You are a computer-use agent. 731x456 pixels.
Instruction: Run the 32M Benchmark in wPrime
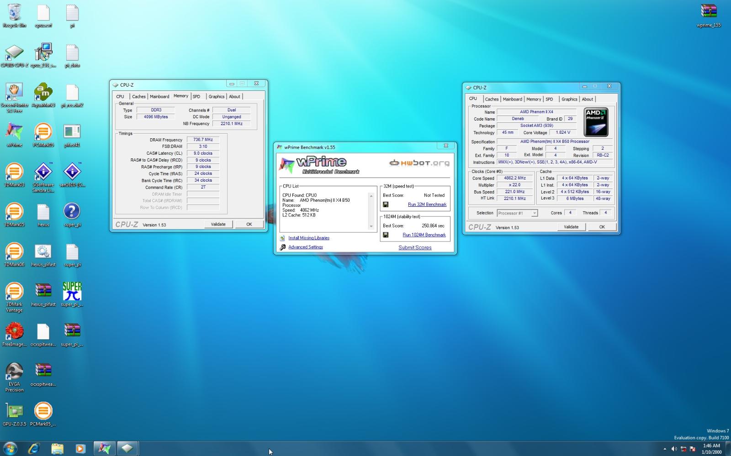(427, 204)
